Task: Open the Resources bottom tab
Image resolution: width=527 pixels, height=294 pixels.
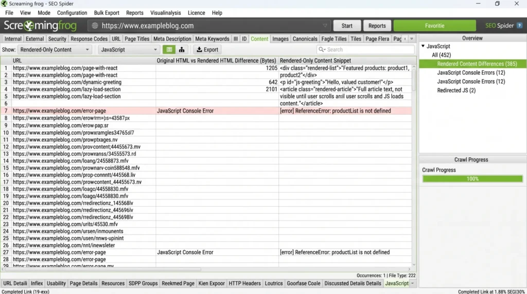Action: click(113, 284)
